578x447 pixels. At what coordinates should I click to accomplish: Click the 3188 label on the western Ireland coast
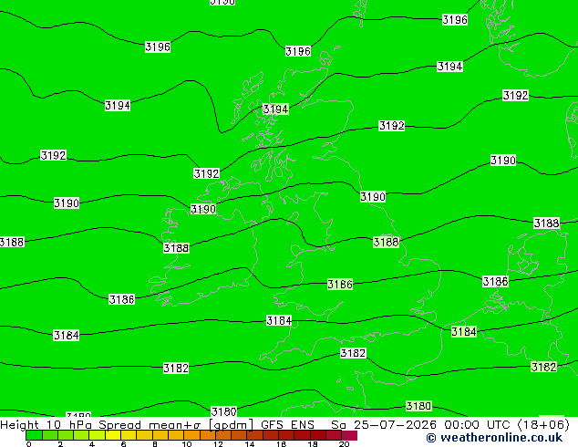click(x=176, y=248)
